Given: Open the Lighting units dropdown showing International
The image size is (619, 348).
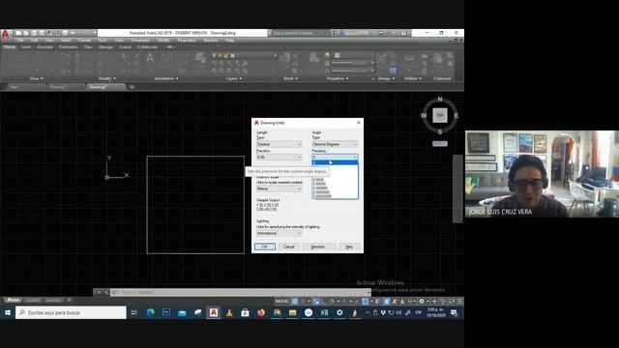Looking at the screenshot, I should point(280,234).
